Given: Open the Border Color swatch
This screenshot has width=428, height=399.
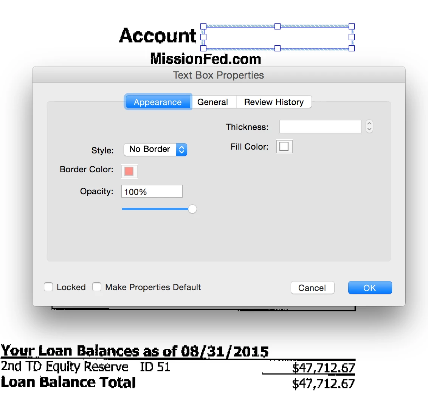Looking at the screenshot, I should point(129,171).
